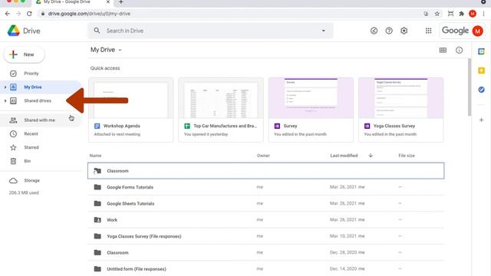
Task: Select the Work shared folder
Action: coord(266,220)
